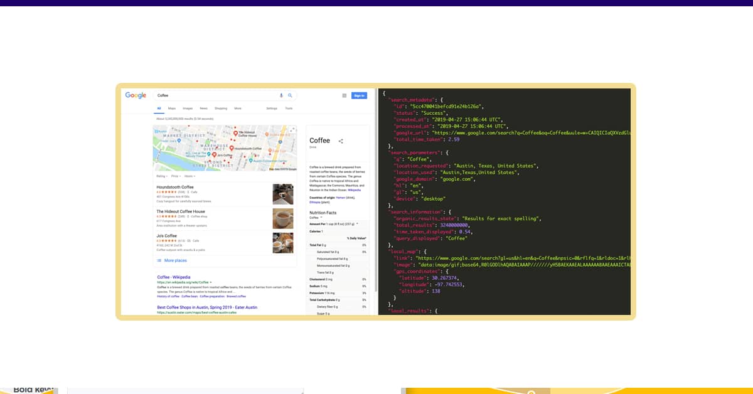Open The Hideout Coffee House listing
The width and height of the screenshot is (753, 394).
(x=181, y=211)
